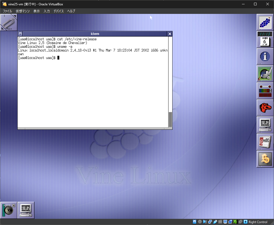Click the audio status icon in VirtualBox bar
This screenshot has width=274, height=225.
tap(205, 222)
